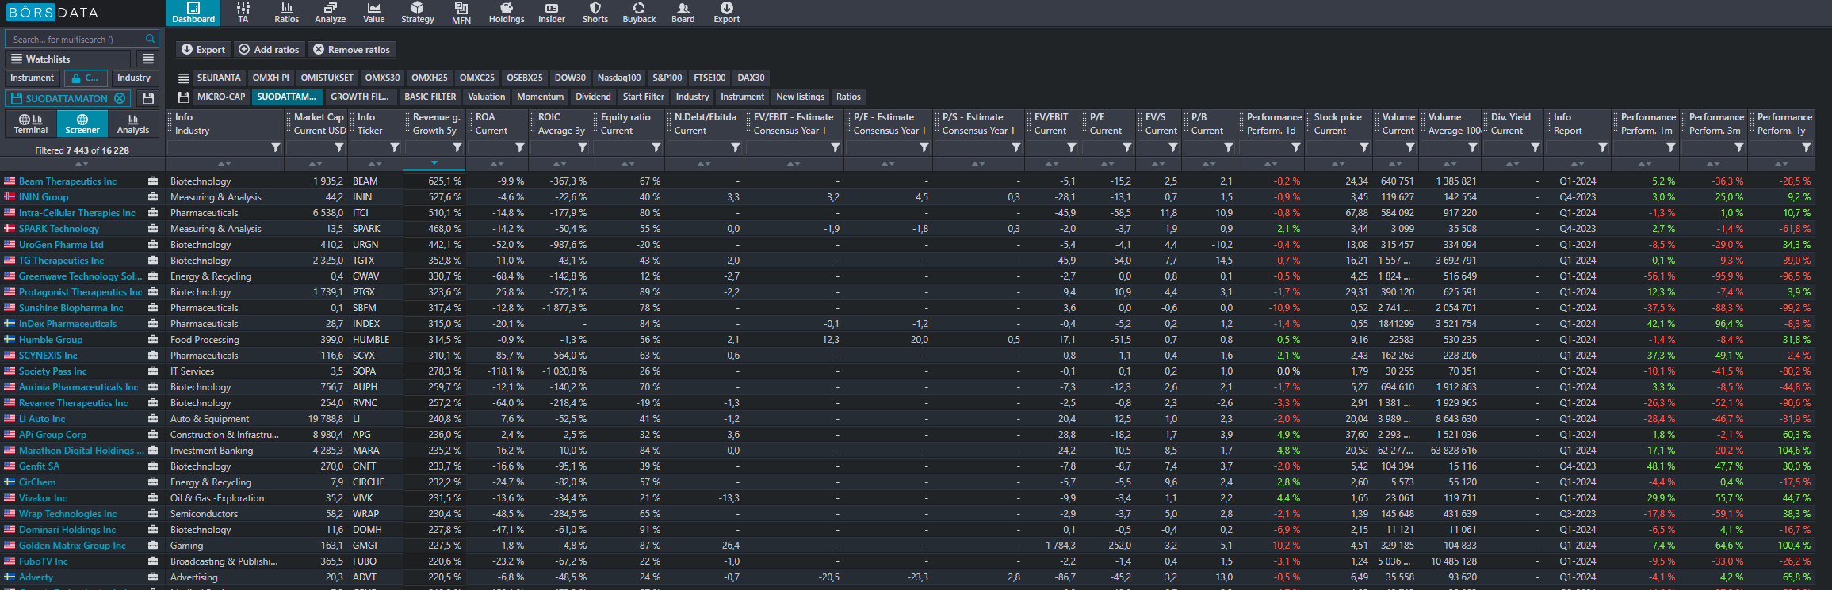Open the Marathon Digital Holdings company link
The width and height of the screenshot is (1832, 590).
[x=81, y=451]
